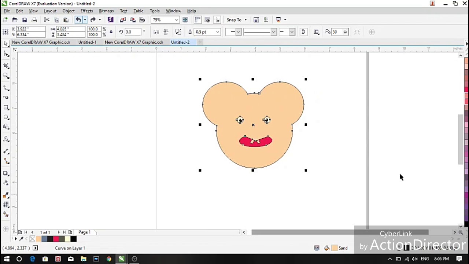Select the Drop Shadow tool

(x=6, y=173)
